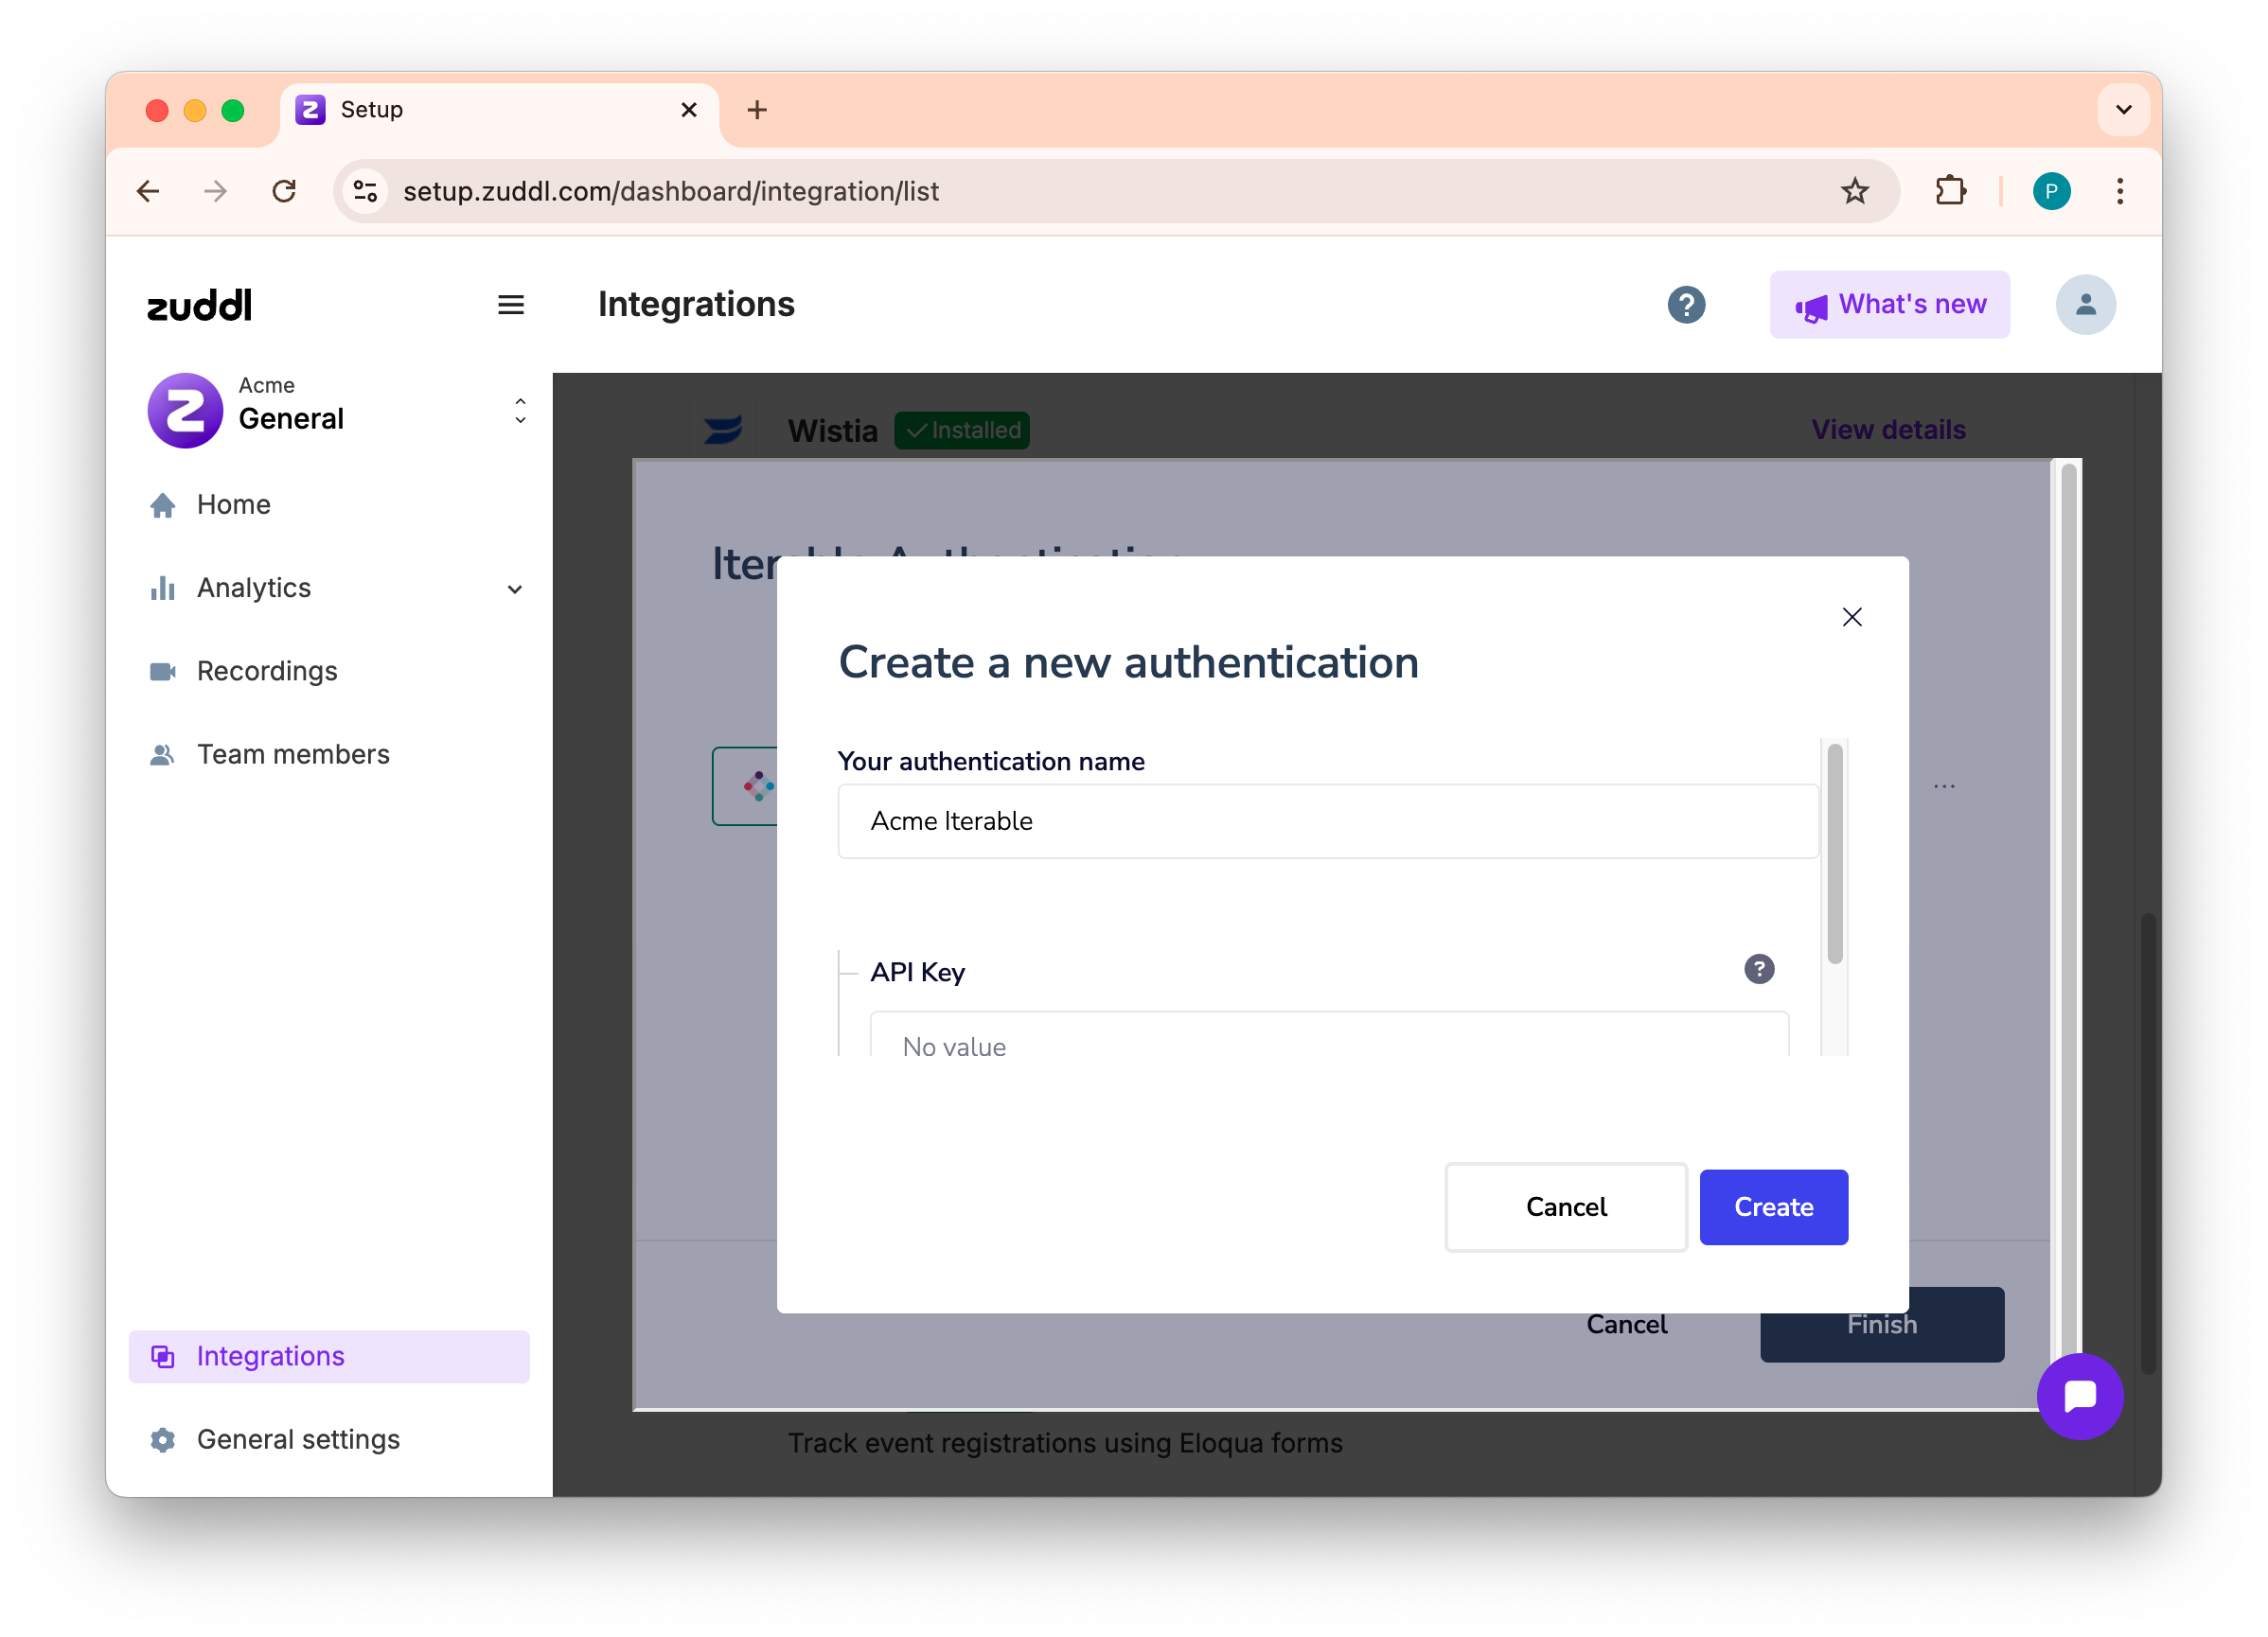Viewport: 2268px width, 1637px height.
Task: Click the help question mark icon in header
Action: tap(1686, 305)
